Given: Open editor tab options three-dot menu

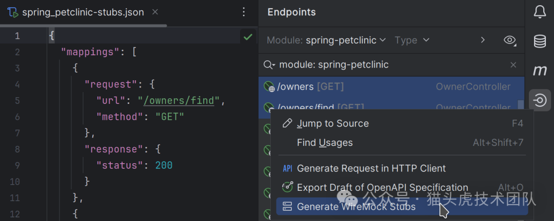Looking at the screenshot, I should click(244, 12).
